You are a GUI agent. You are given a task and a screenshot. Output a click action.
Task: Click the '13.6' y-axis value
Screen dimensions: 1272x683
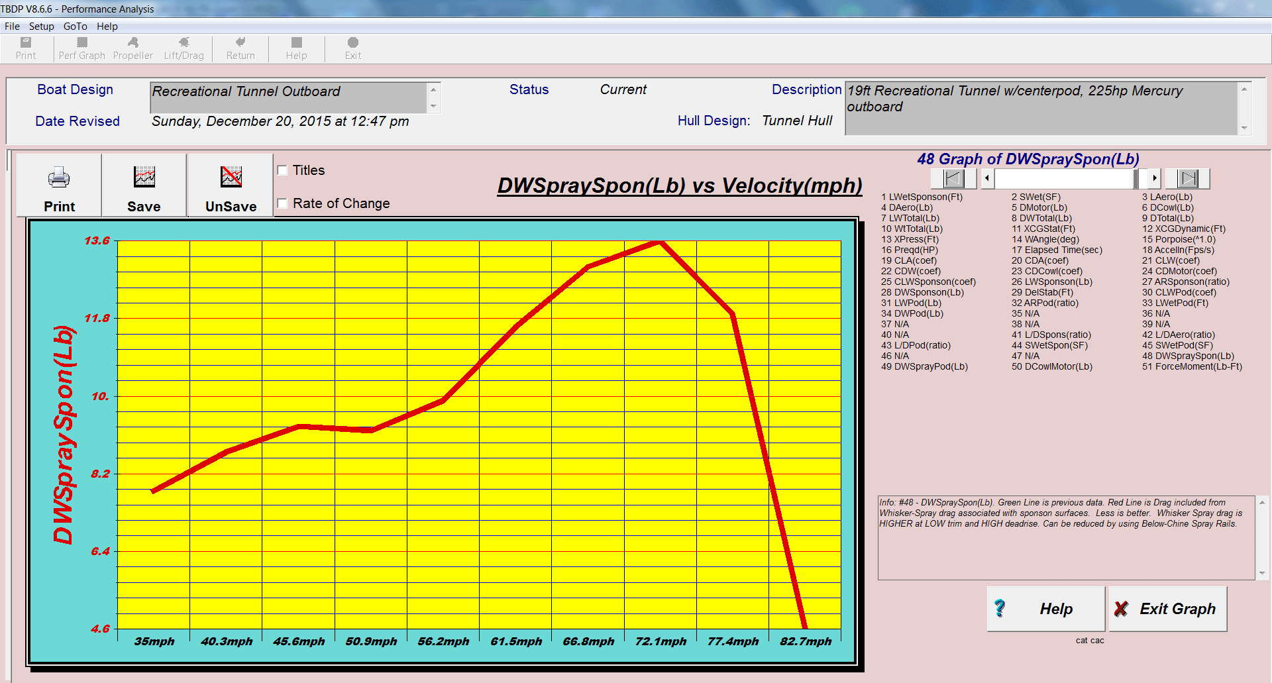(x=97, y=240)
